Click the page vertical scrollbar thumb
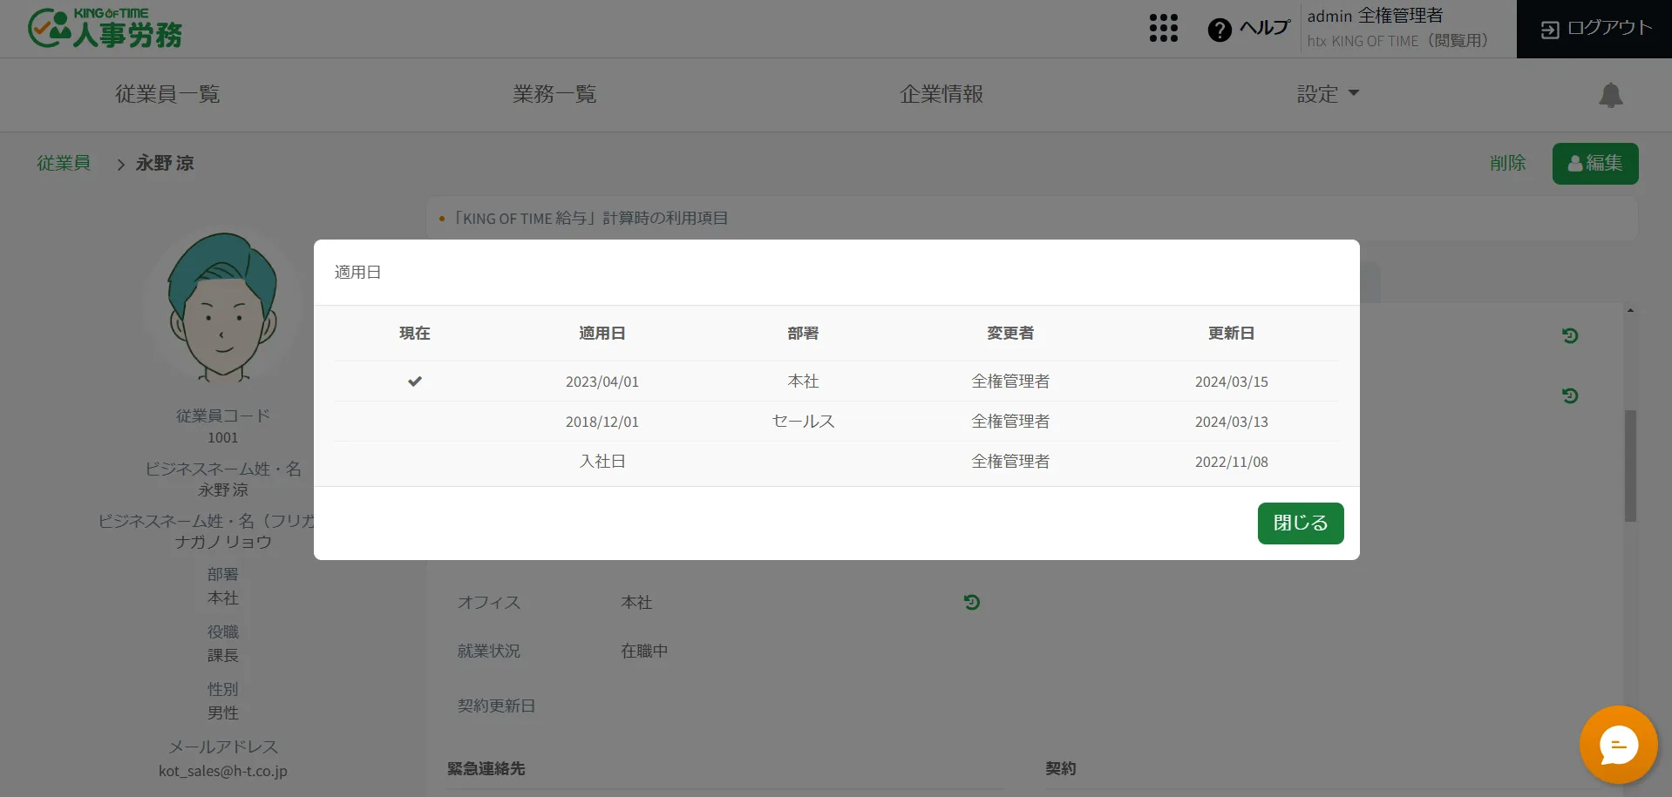Image resolution: width=1672 pixels, height=797 pixels. pyautogui.click(x=1630, y=466)
